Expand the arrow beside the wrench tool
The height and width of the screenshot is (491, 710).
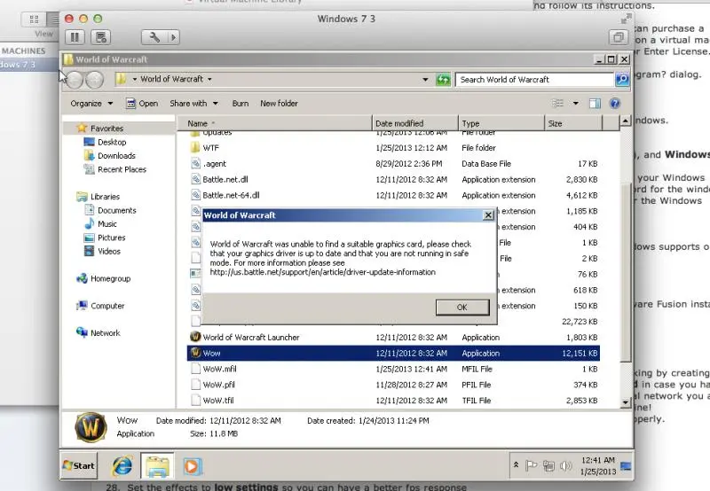[x=173, y=37]
